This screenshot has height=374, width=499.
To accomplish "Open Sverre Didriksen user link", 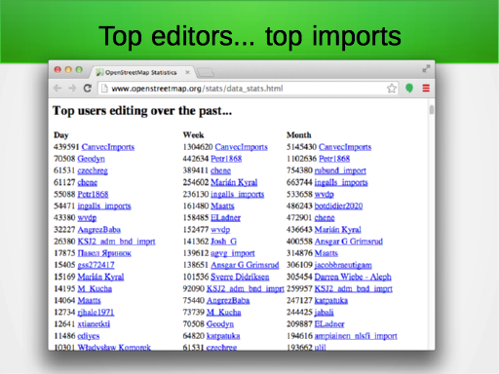I will [x=240, y=277].
